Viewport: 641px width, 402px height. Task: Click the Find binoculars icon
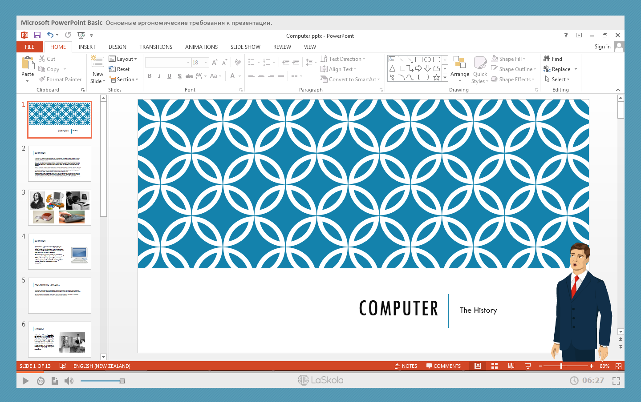pyautogui.click(x=547, y=59)
